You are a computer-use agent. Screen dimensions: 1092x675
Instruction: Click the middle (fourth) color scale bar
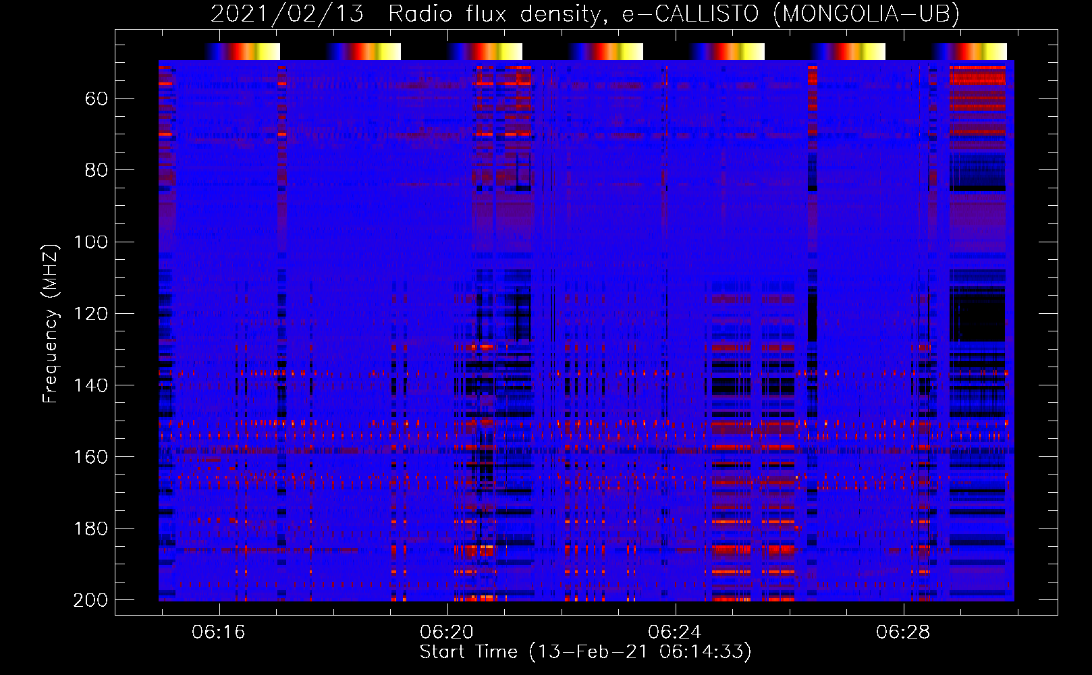pos(605,51)
